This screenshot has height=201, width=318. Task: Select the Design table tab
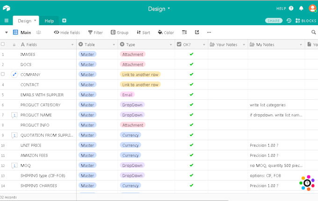tap(24, 21)
